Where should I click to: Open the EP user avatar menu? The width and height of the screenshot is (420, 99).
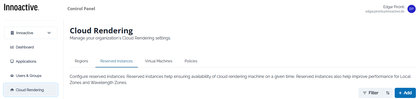click(x=411, y=9)
